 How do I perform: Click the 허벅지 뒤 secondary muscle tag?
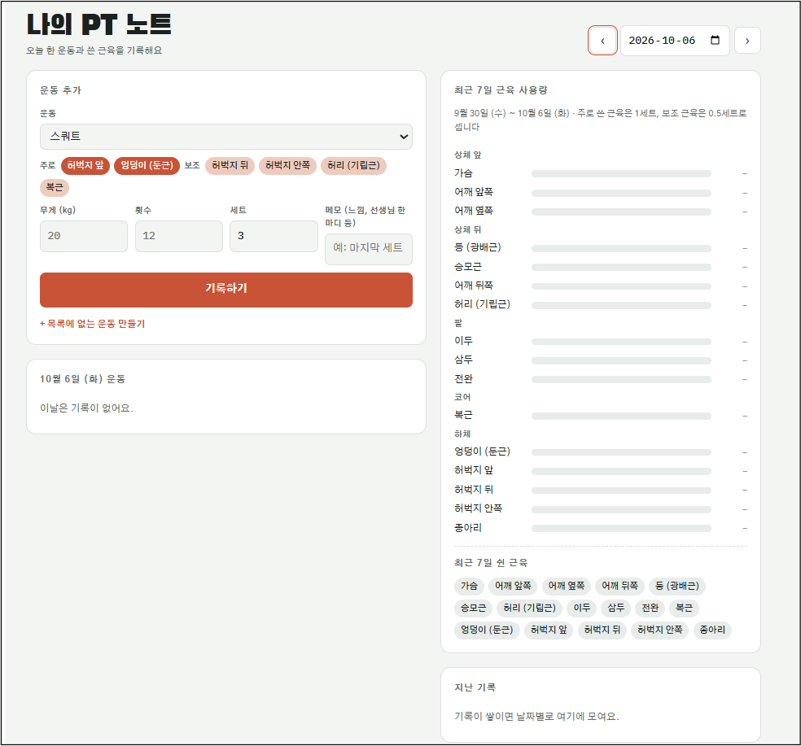tap(230, 165)
